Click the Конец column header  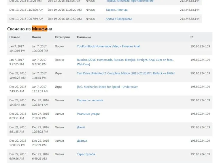[37, 37]
